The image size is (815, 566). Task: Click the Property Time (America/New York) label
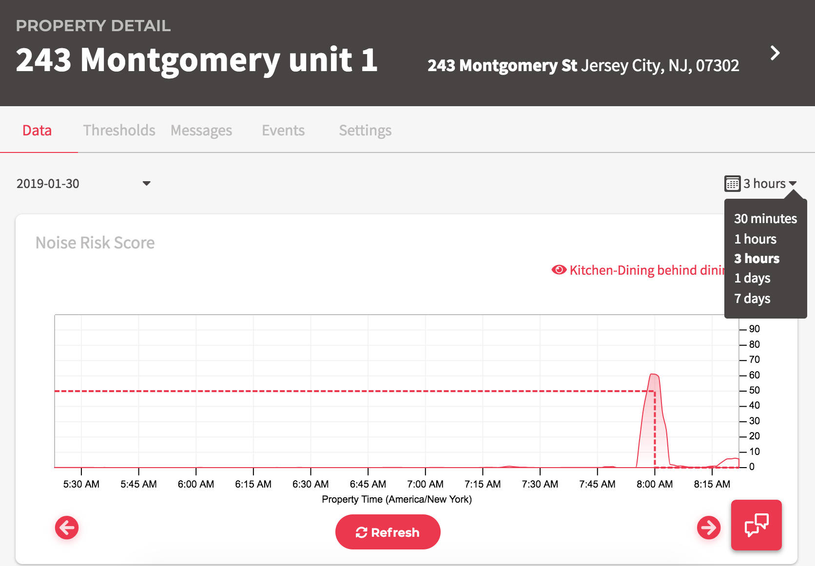coord(397,499)
